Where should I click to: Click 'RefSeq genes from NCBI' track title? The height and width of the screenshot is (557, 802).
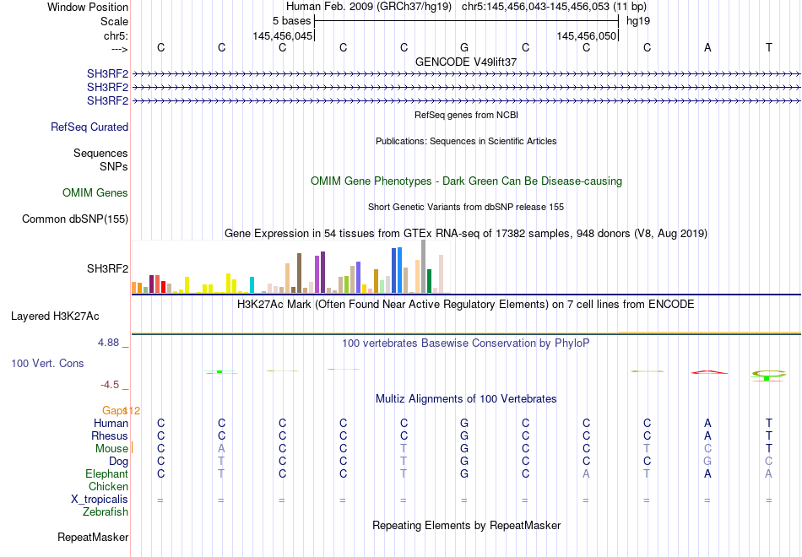pos(466,115)
